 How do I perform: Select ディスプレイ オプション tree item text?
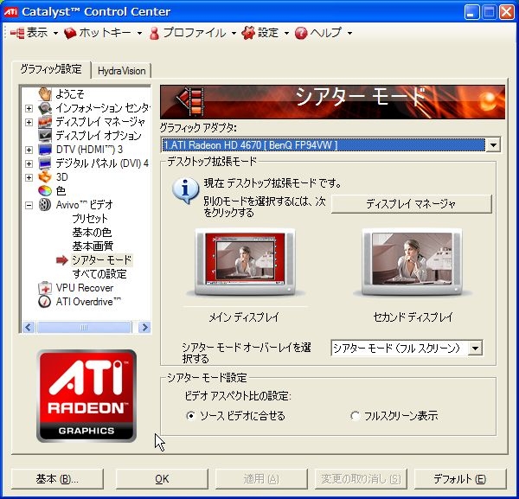(99, 136)
